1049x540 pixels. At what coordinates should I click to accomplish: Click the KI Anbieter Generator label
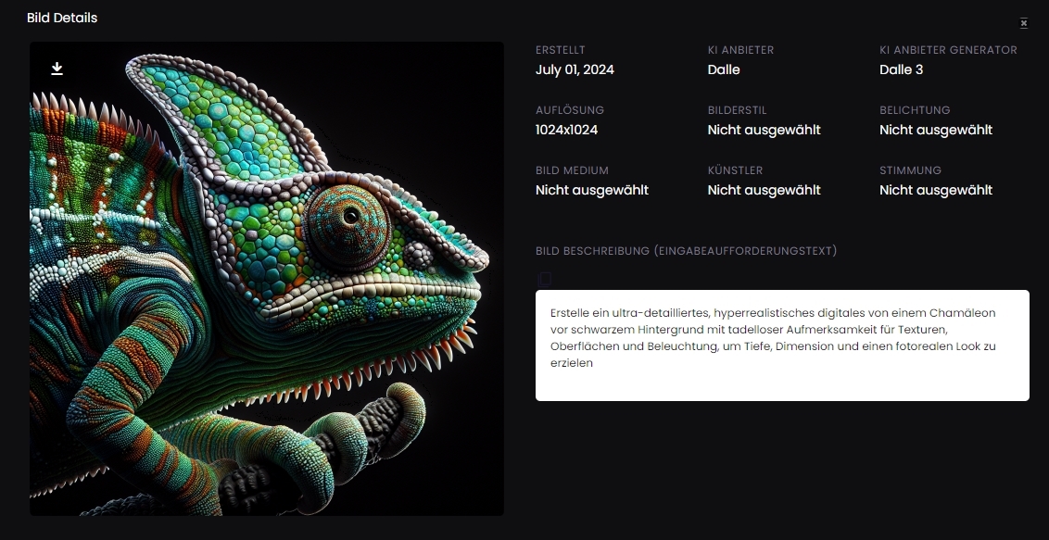pos(948,50)
